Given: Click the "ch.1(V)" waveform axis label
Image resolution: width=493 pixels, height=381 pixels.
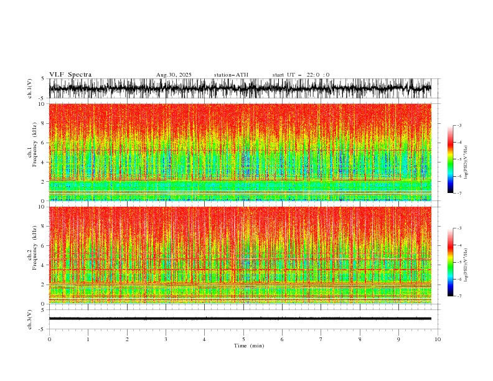Looking at the screenshot, I should [30, 88].
